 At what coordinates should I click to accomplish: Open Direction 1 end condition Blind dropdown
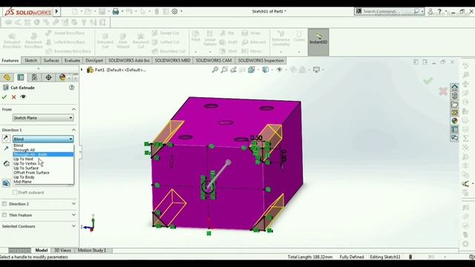point(43,139)
